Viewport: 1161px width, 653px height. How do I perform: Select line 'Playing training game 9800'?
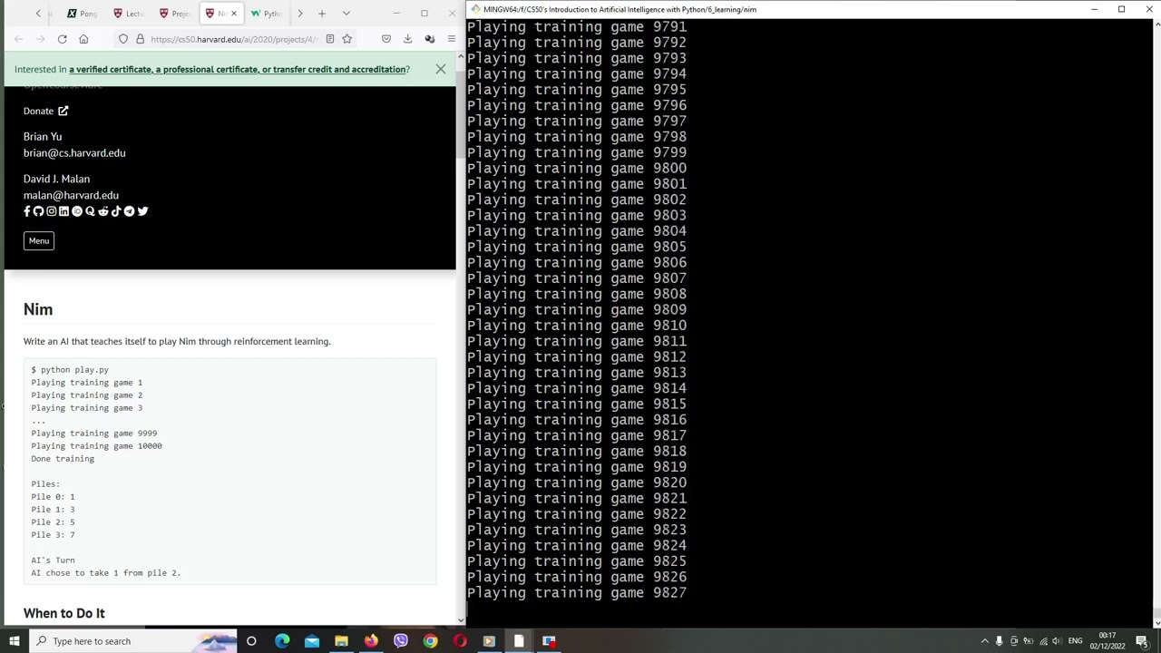click(577, 169)
